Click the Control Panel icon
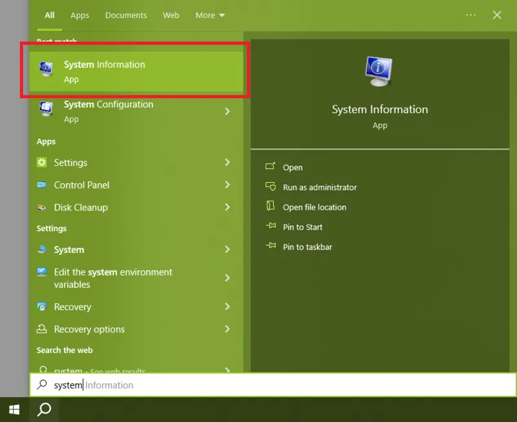This screenshot has width=517, height=422. pos(41,185)
